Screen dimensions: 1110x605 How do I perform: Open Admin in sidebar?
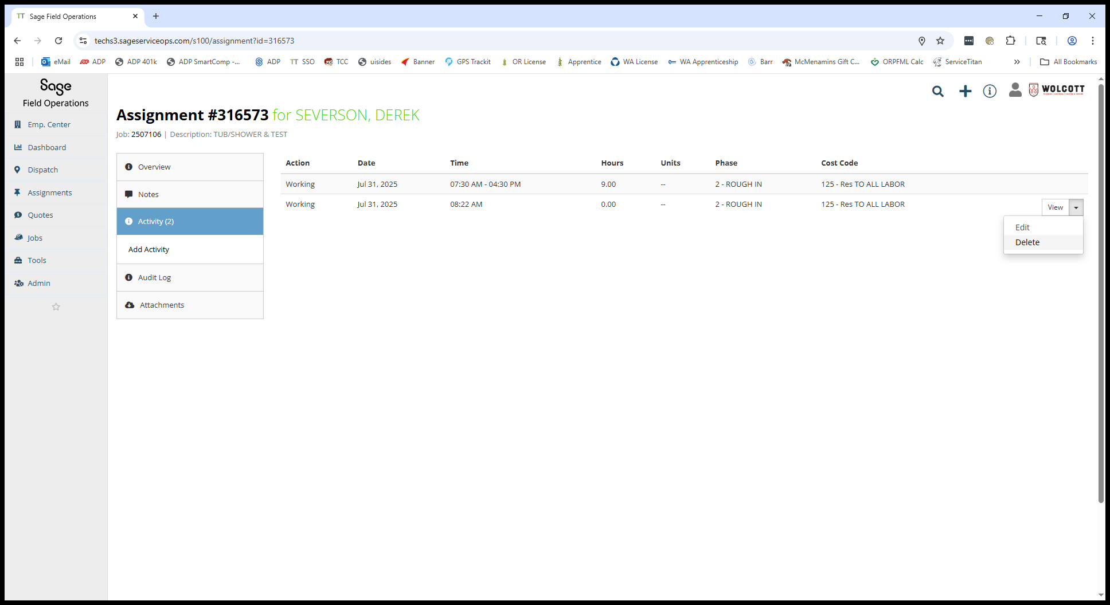[x=39, y=283]
